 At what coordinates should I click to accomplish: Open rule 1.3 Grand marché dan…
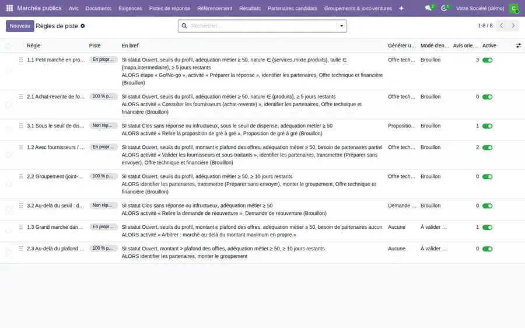55,227
